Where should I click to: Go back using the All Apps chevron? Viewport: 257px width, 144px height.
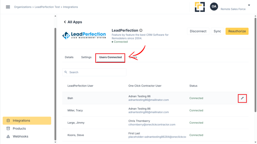[x=65, y=22]
